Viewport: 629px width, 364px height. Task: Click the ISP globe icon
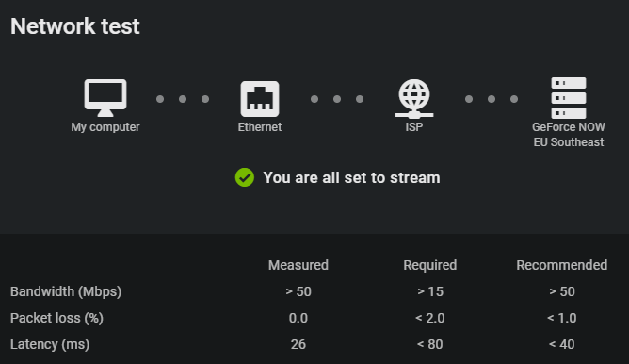[414, 98]
